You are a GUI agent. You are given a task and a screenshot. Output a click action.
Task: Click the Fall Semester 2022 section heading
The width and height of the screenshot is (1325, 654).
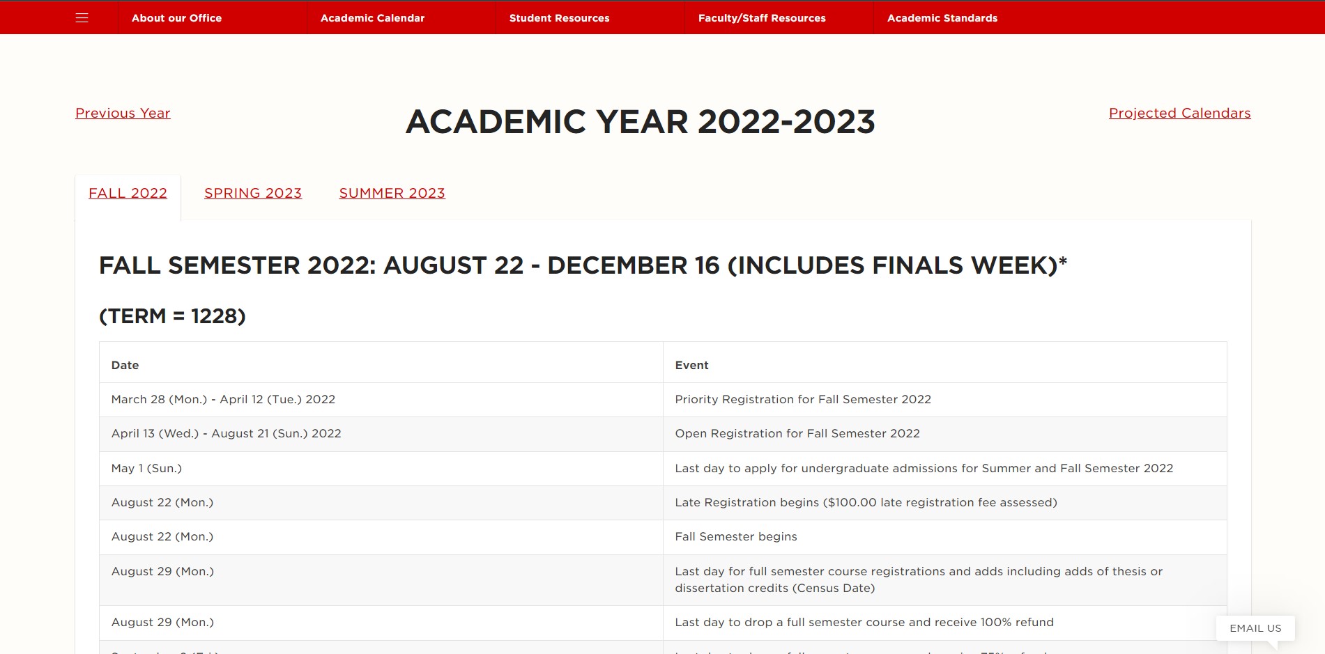[583, 265]
